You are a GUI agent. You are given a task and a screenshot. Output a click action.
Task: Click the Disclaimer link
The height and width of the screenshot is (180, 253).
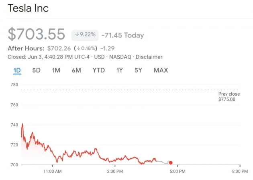coord(149,57)
